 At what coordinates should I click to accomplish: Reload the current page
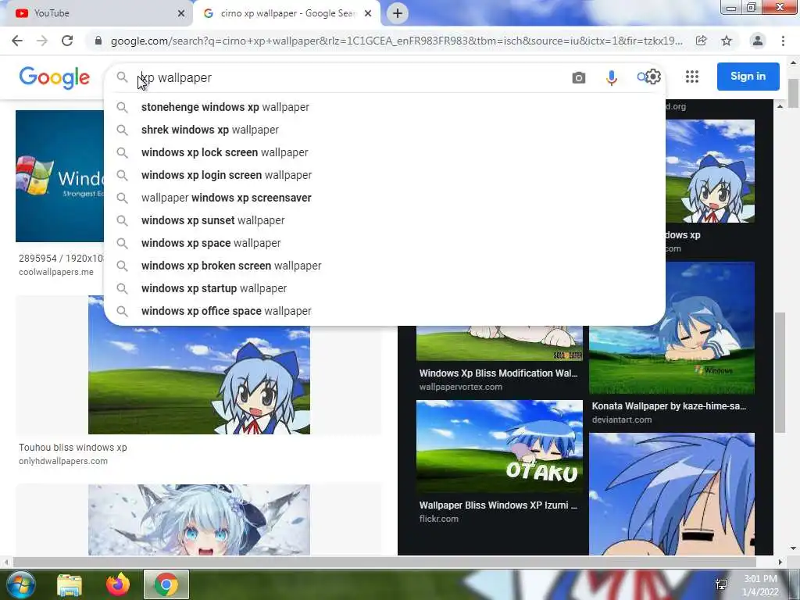(67, 41)
